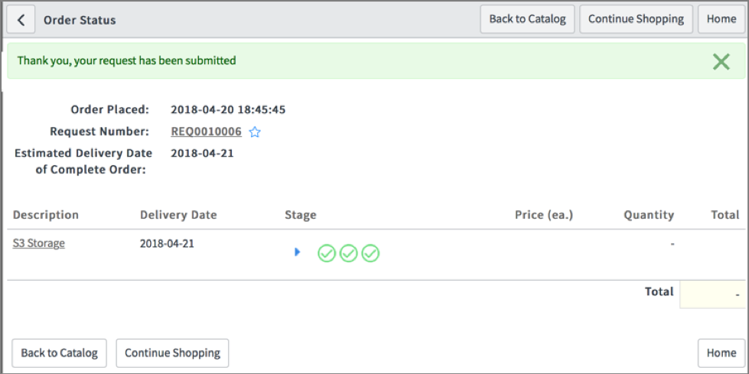The height and width of the screenshot is (374, 749).
Task: Click the yellow order Total amount cell
Action: click(x=712, y=294)
